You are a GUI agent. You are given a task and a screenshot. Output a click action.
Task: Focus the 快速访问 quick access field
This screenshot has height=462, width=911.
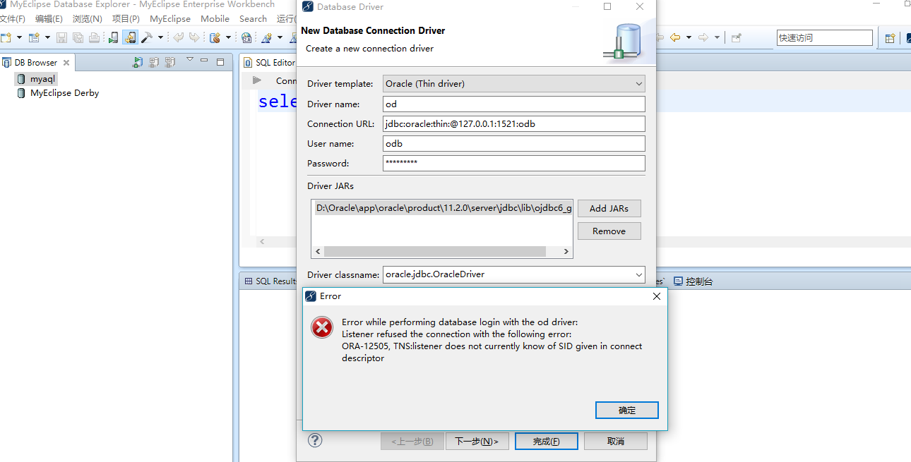pos(825,38)
